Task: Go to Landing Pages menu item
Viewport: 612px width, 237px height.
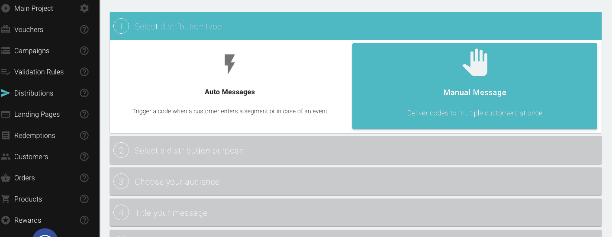Action: 37,114
